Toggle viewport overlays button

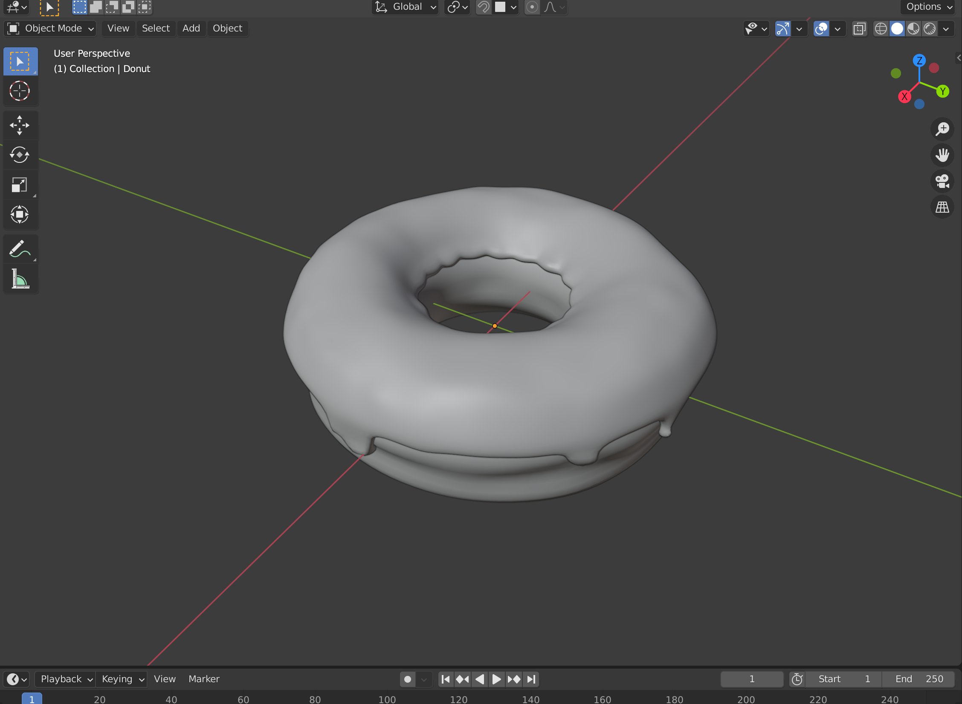pos(821,29)
